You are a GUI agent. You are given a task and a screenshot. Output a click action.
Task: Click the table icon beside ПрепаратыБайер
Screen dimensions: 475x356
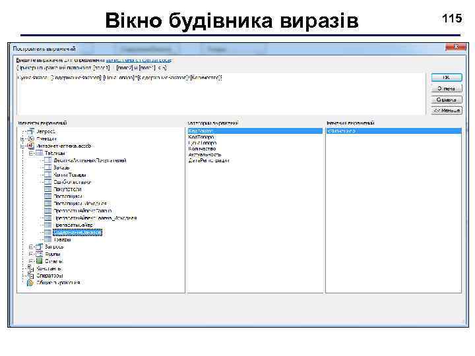pos(48,225)
